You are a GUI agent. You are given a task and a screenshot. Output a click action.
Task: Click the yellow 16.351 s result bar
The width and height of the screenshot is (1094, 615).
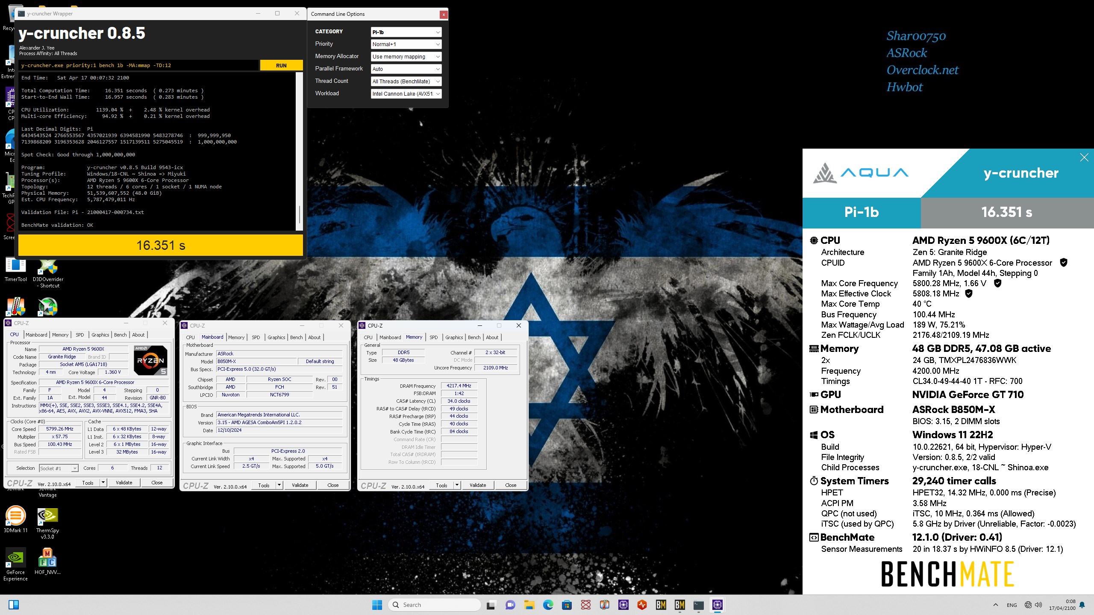(161, 245)
